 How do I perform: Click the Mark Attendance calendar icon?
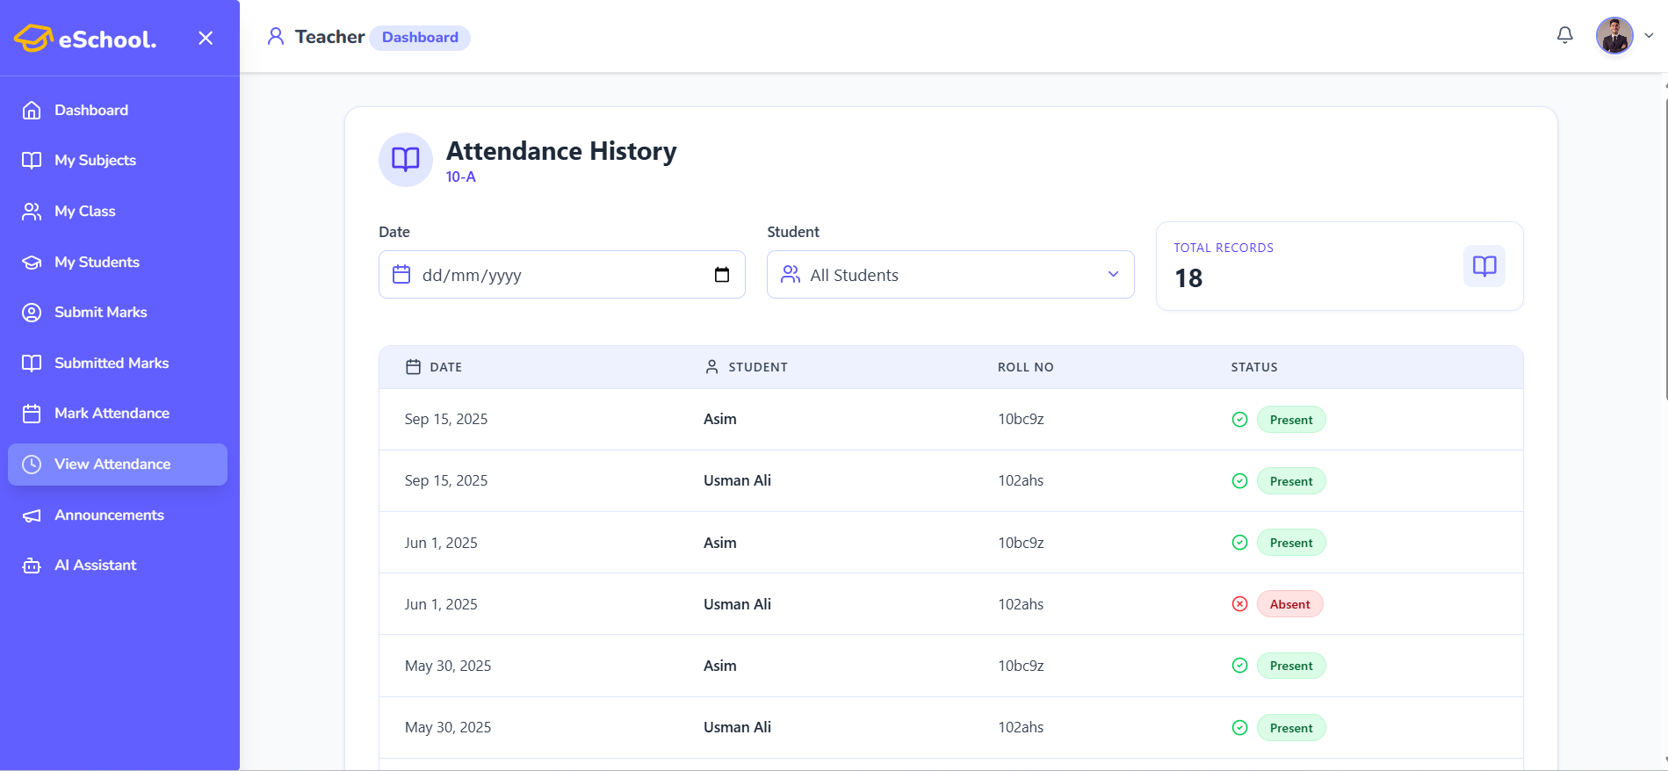(x=32, y=414)
